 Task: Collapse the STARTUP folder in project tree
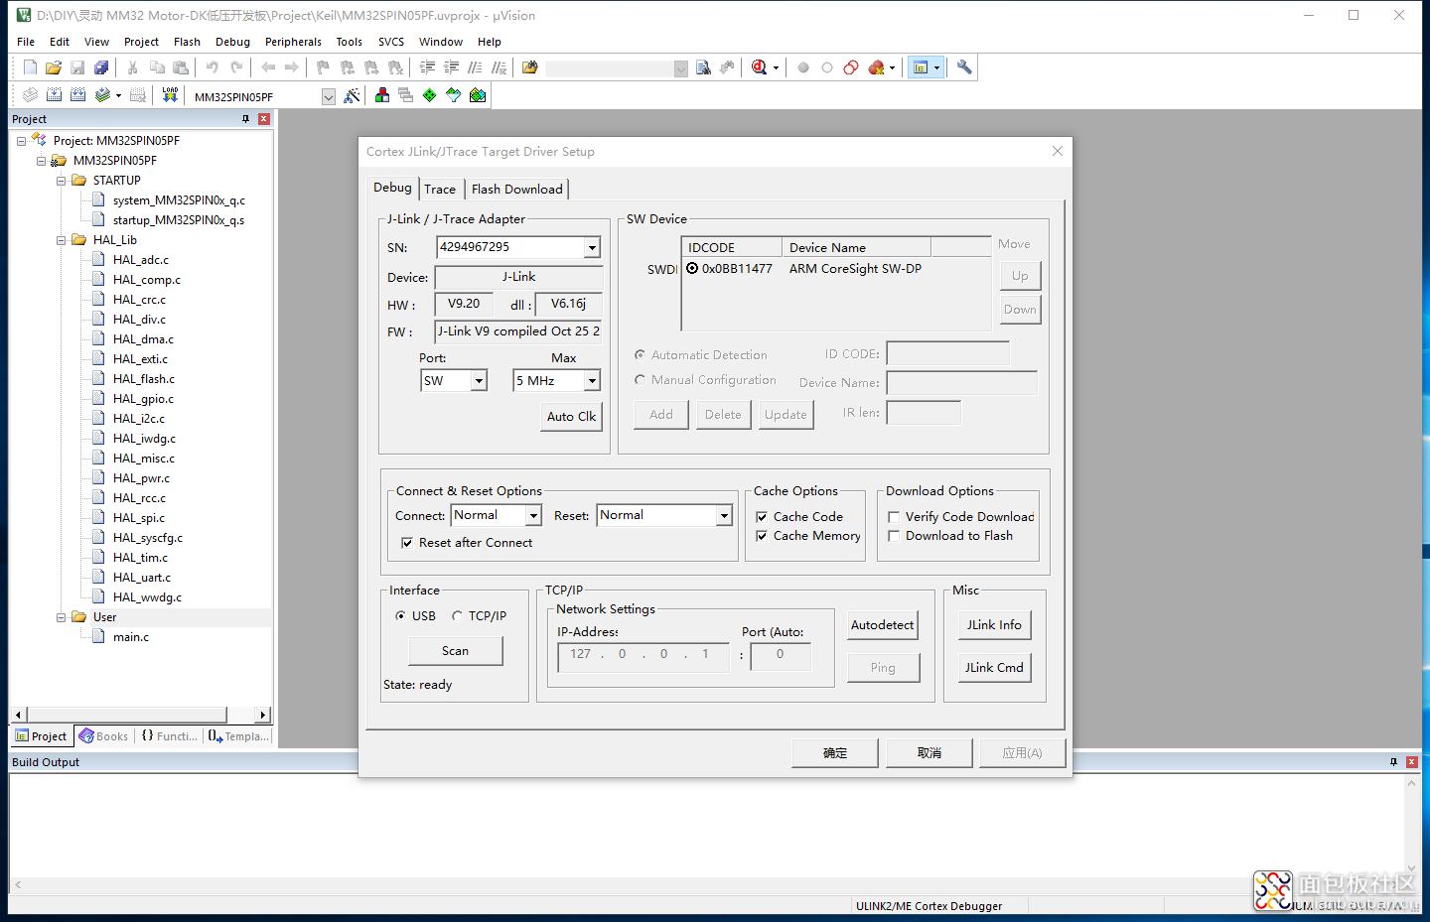point(61,181)
